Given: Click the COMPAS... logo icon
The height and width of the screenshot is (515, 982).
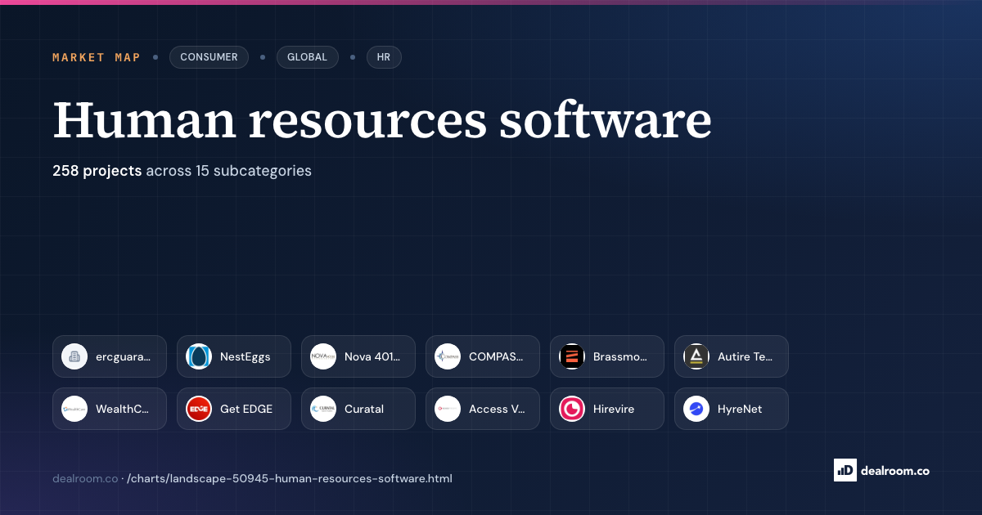Looking at the screenshot, I should point(448,356).
